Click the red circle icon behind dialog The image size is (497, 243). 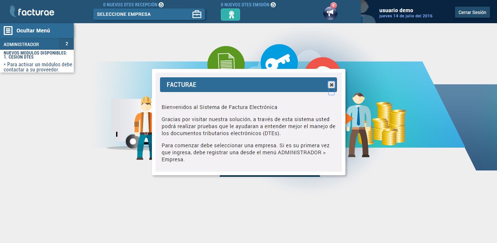point(323,63)
